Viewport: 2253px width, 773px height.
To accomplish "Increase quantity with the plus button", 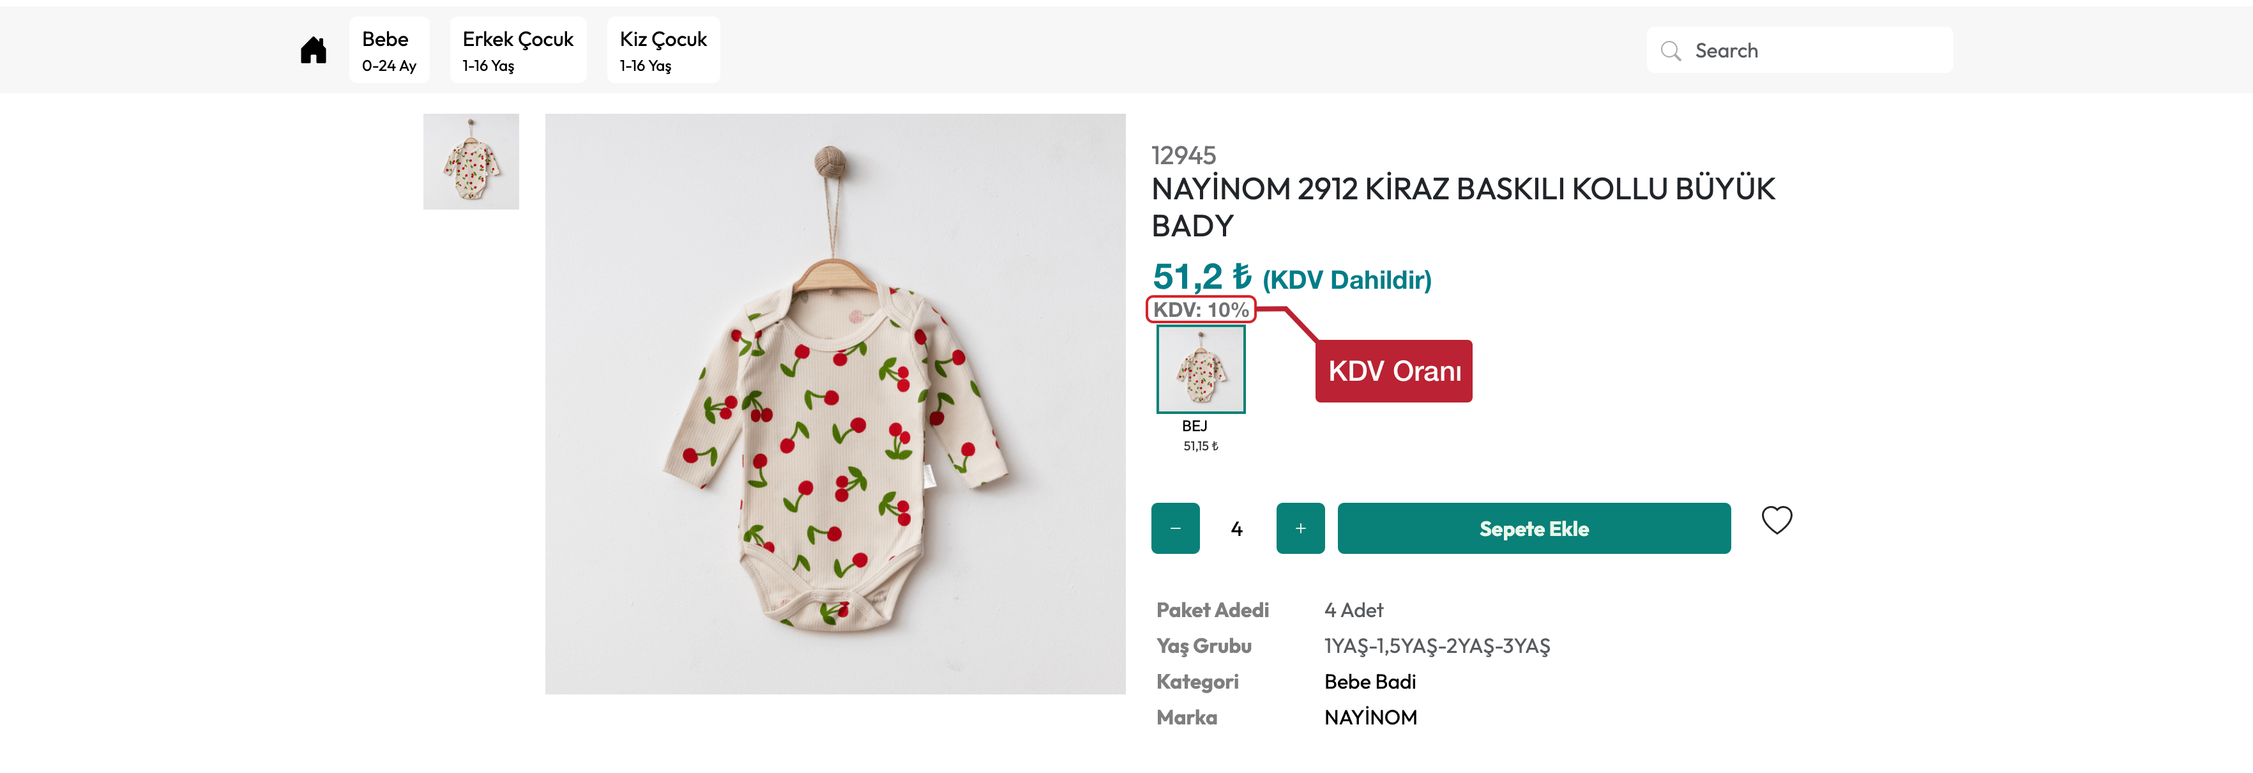I will 1300,529.
